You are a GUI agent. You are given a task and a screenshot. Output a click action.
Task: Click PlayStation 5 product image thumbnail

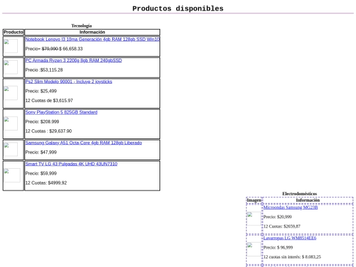pyautogui.click(x=11, y=123)
